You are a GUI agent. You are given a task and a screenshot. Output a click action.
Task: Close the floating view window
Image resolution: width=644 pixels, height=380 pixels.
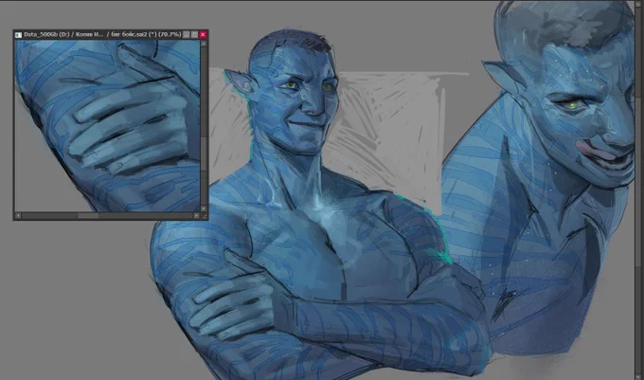[x=203, y=34]
